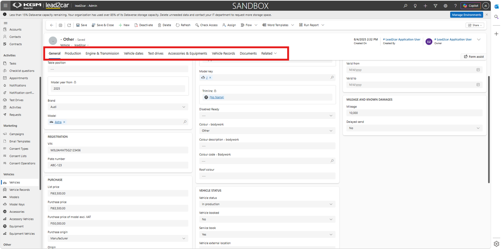502x249 pixels.
Task: Remove the Astra model with X icon
Action: (x=64, y=122)
